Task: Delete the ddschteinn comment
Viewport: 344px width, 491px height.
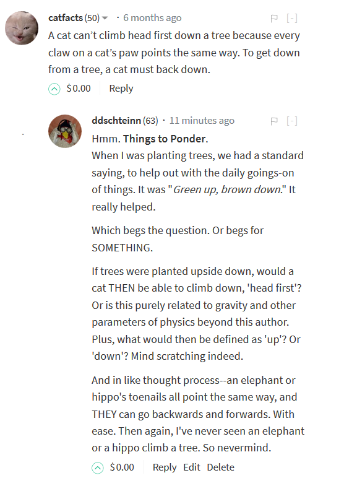Action: click(x=221, y=467)
